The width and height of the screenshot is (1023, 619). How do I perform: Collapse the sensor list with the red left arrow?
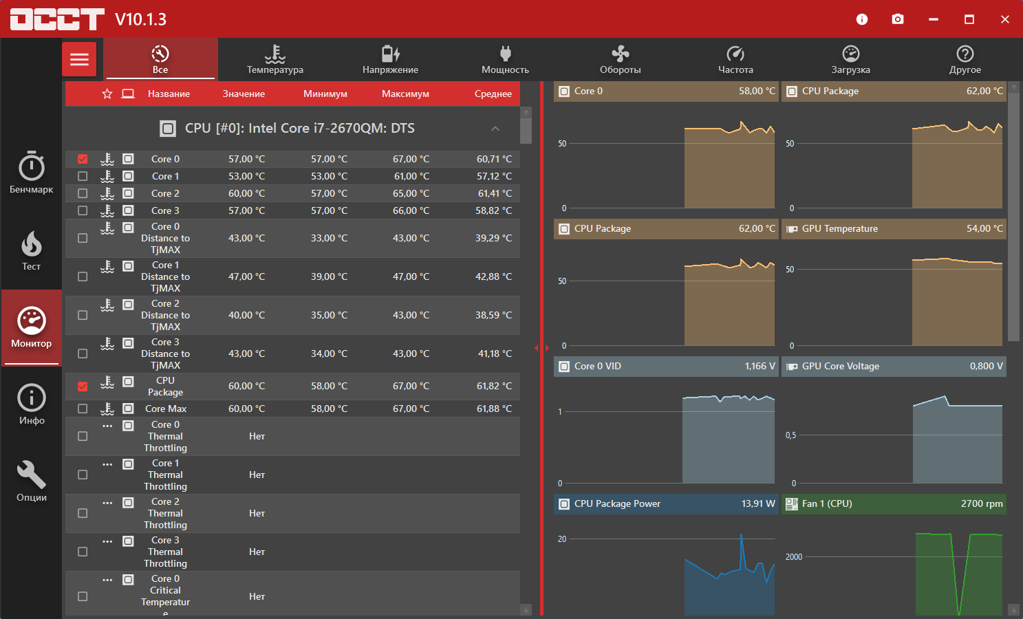536,348
